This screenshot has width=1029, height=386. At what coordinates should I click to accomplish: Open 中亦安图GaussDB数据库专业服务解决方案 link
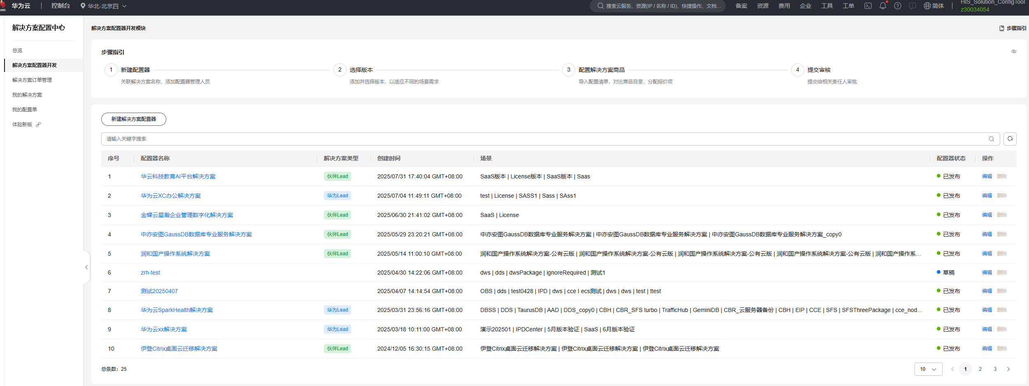click(196, 234)
